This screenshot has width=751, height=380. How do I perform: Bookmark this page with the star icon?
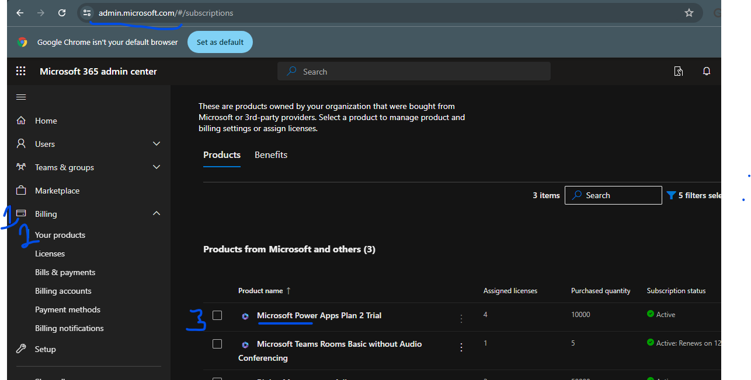(689, 13)
